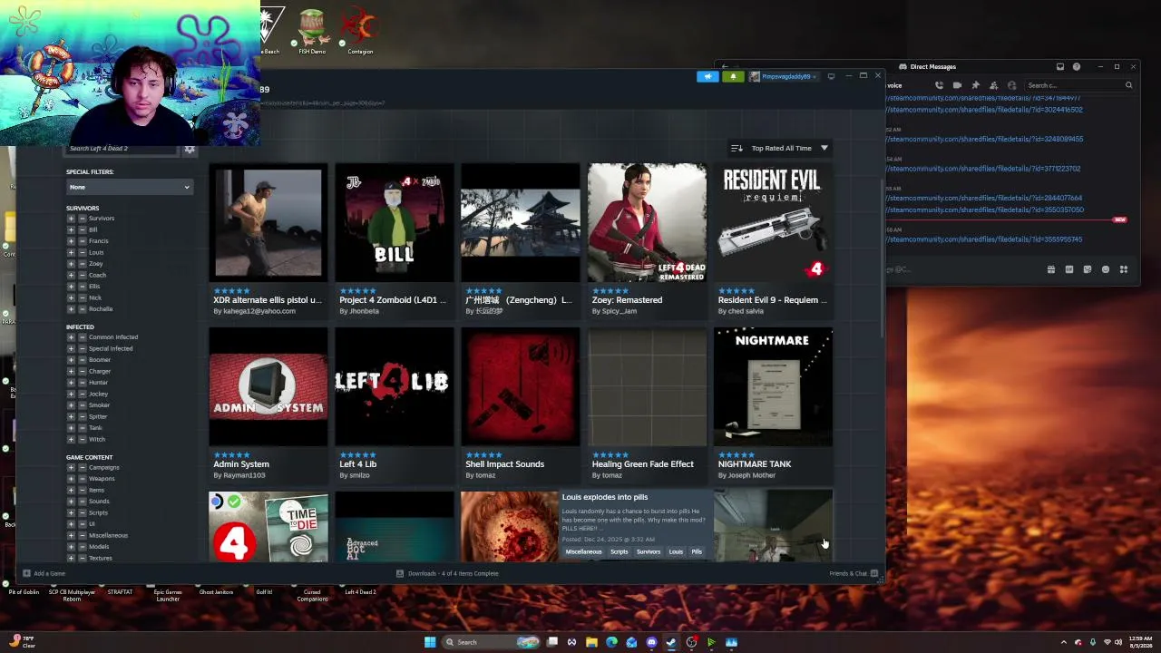Open Discord link ending id=3248089455
Image resolution: width=1161 pixels, height=653 pixels.
pyautogui.click(x=985, y=140)
